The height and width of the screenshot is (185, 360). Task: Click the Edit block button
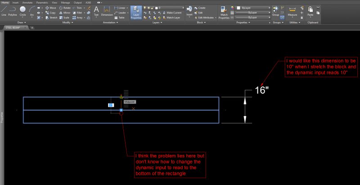(x=198, y=13)
